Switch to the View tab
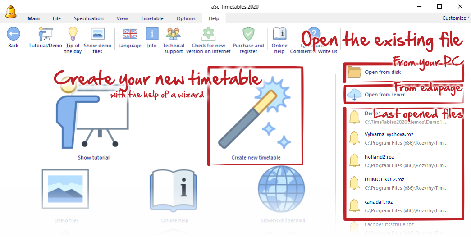 (x=122, y=18)
